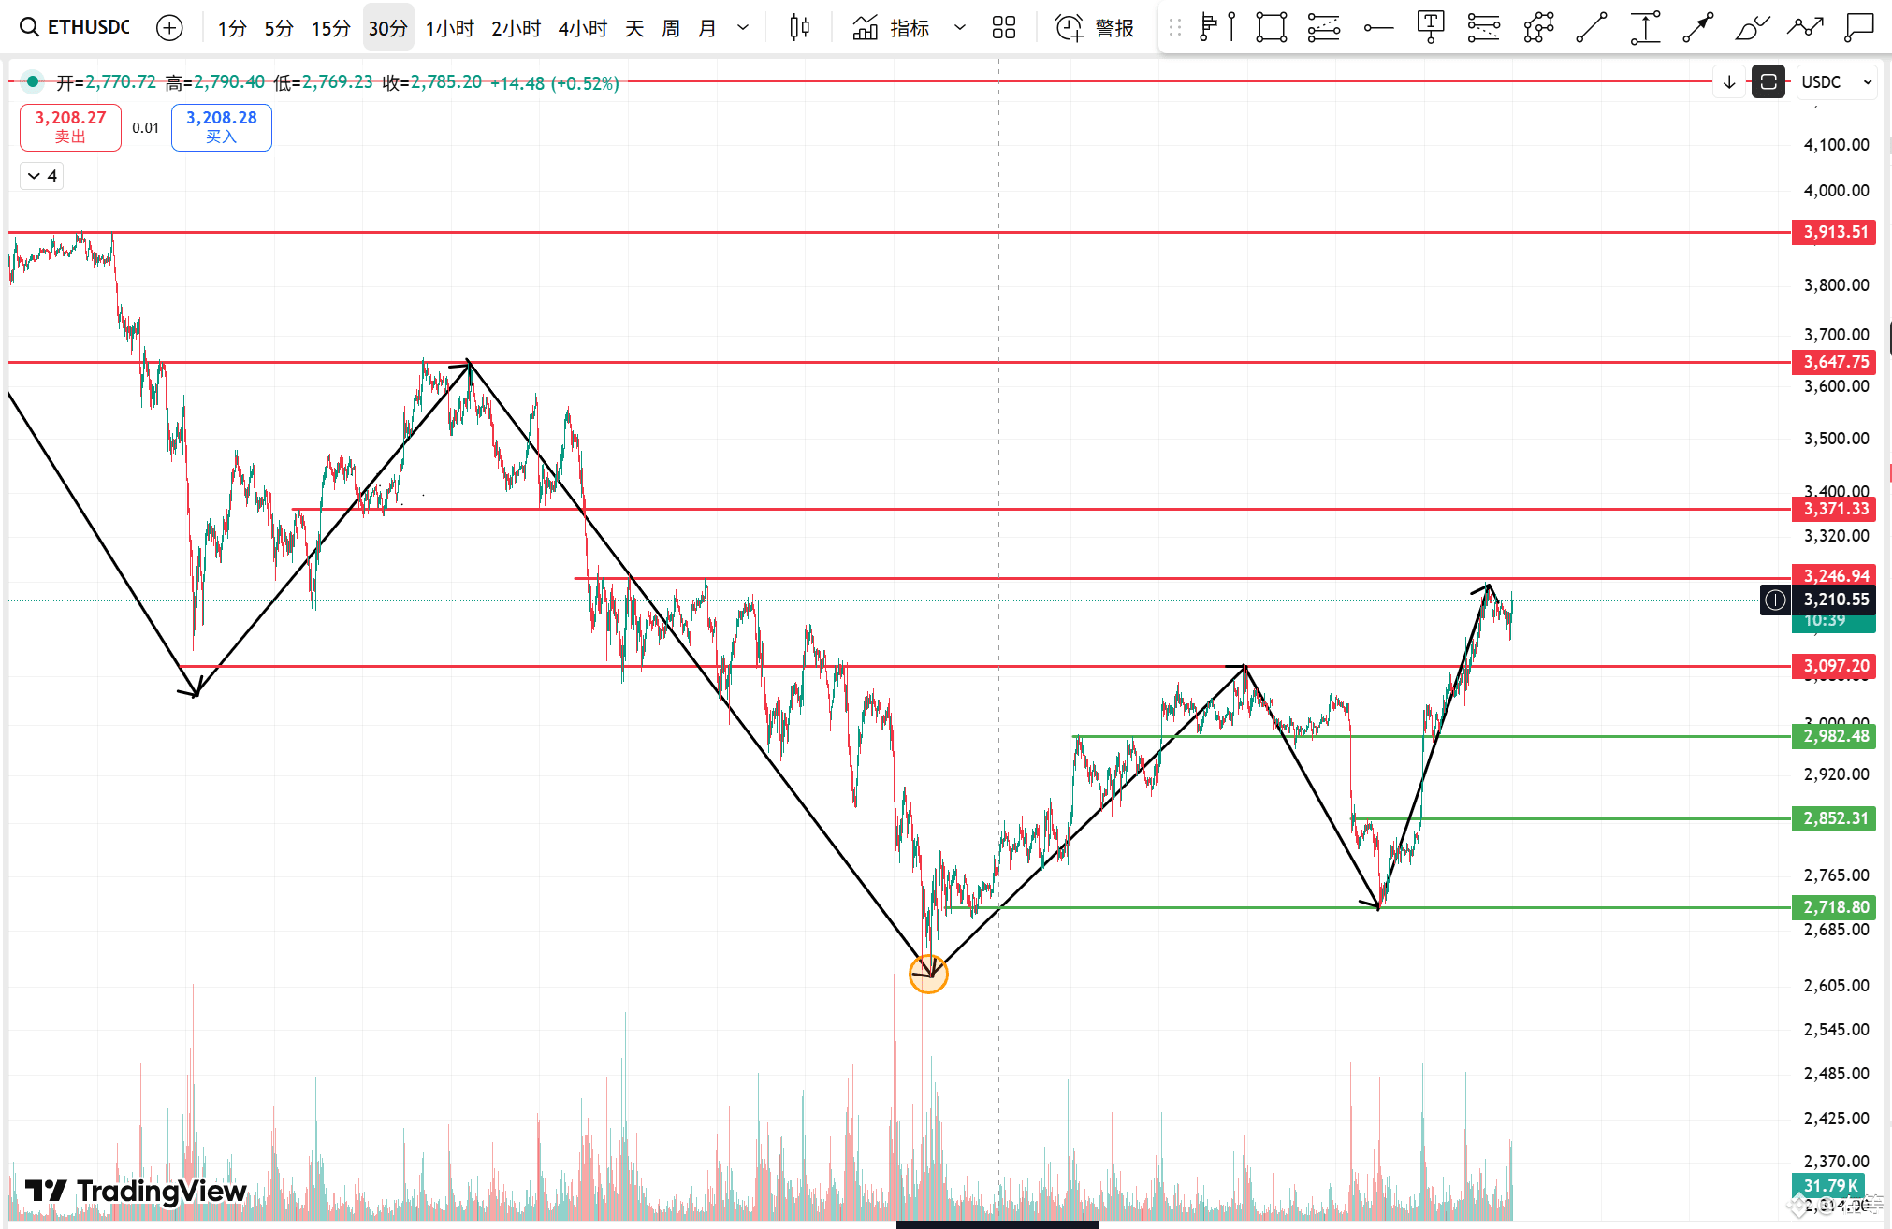
Task: Select the arrow line tool
Action: click(x=1697, y=28)
